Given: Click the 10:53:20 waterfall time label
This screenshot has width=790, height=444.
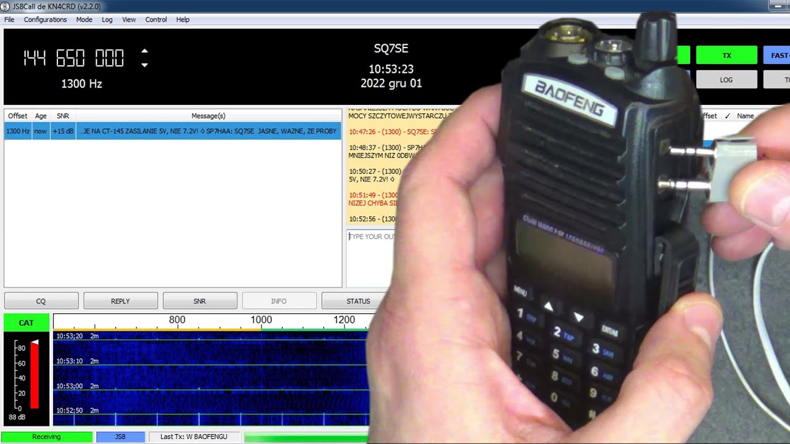Looking at the screenshot, I should pos(69,336).
